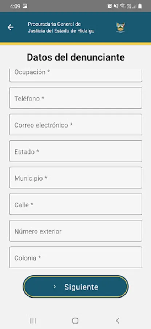Viewport: 151px width, 329px height.
Task: Tap Android recent apps navigation icon
Action: 33,321
